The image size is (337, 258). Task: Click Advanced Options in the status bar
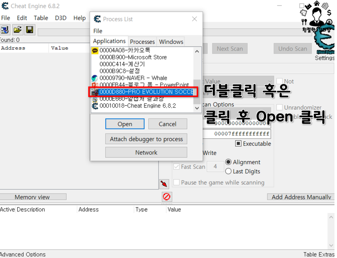23,254
